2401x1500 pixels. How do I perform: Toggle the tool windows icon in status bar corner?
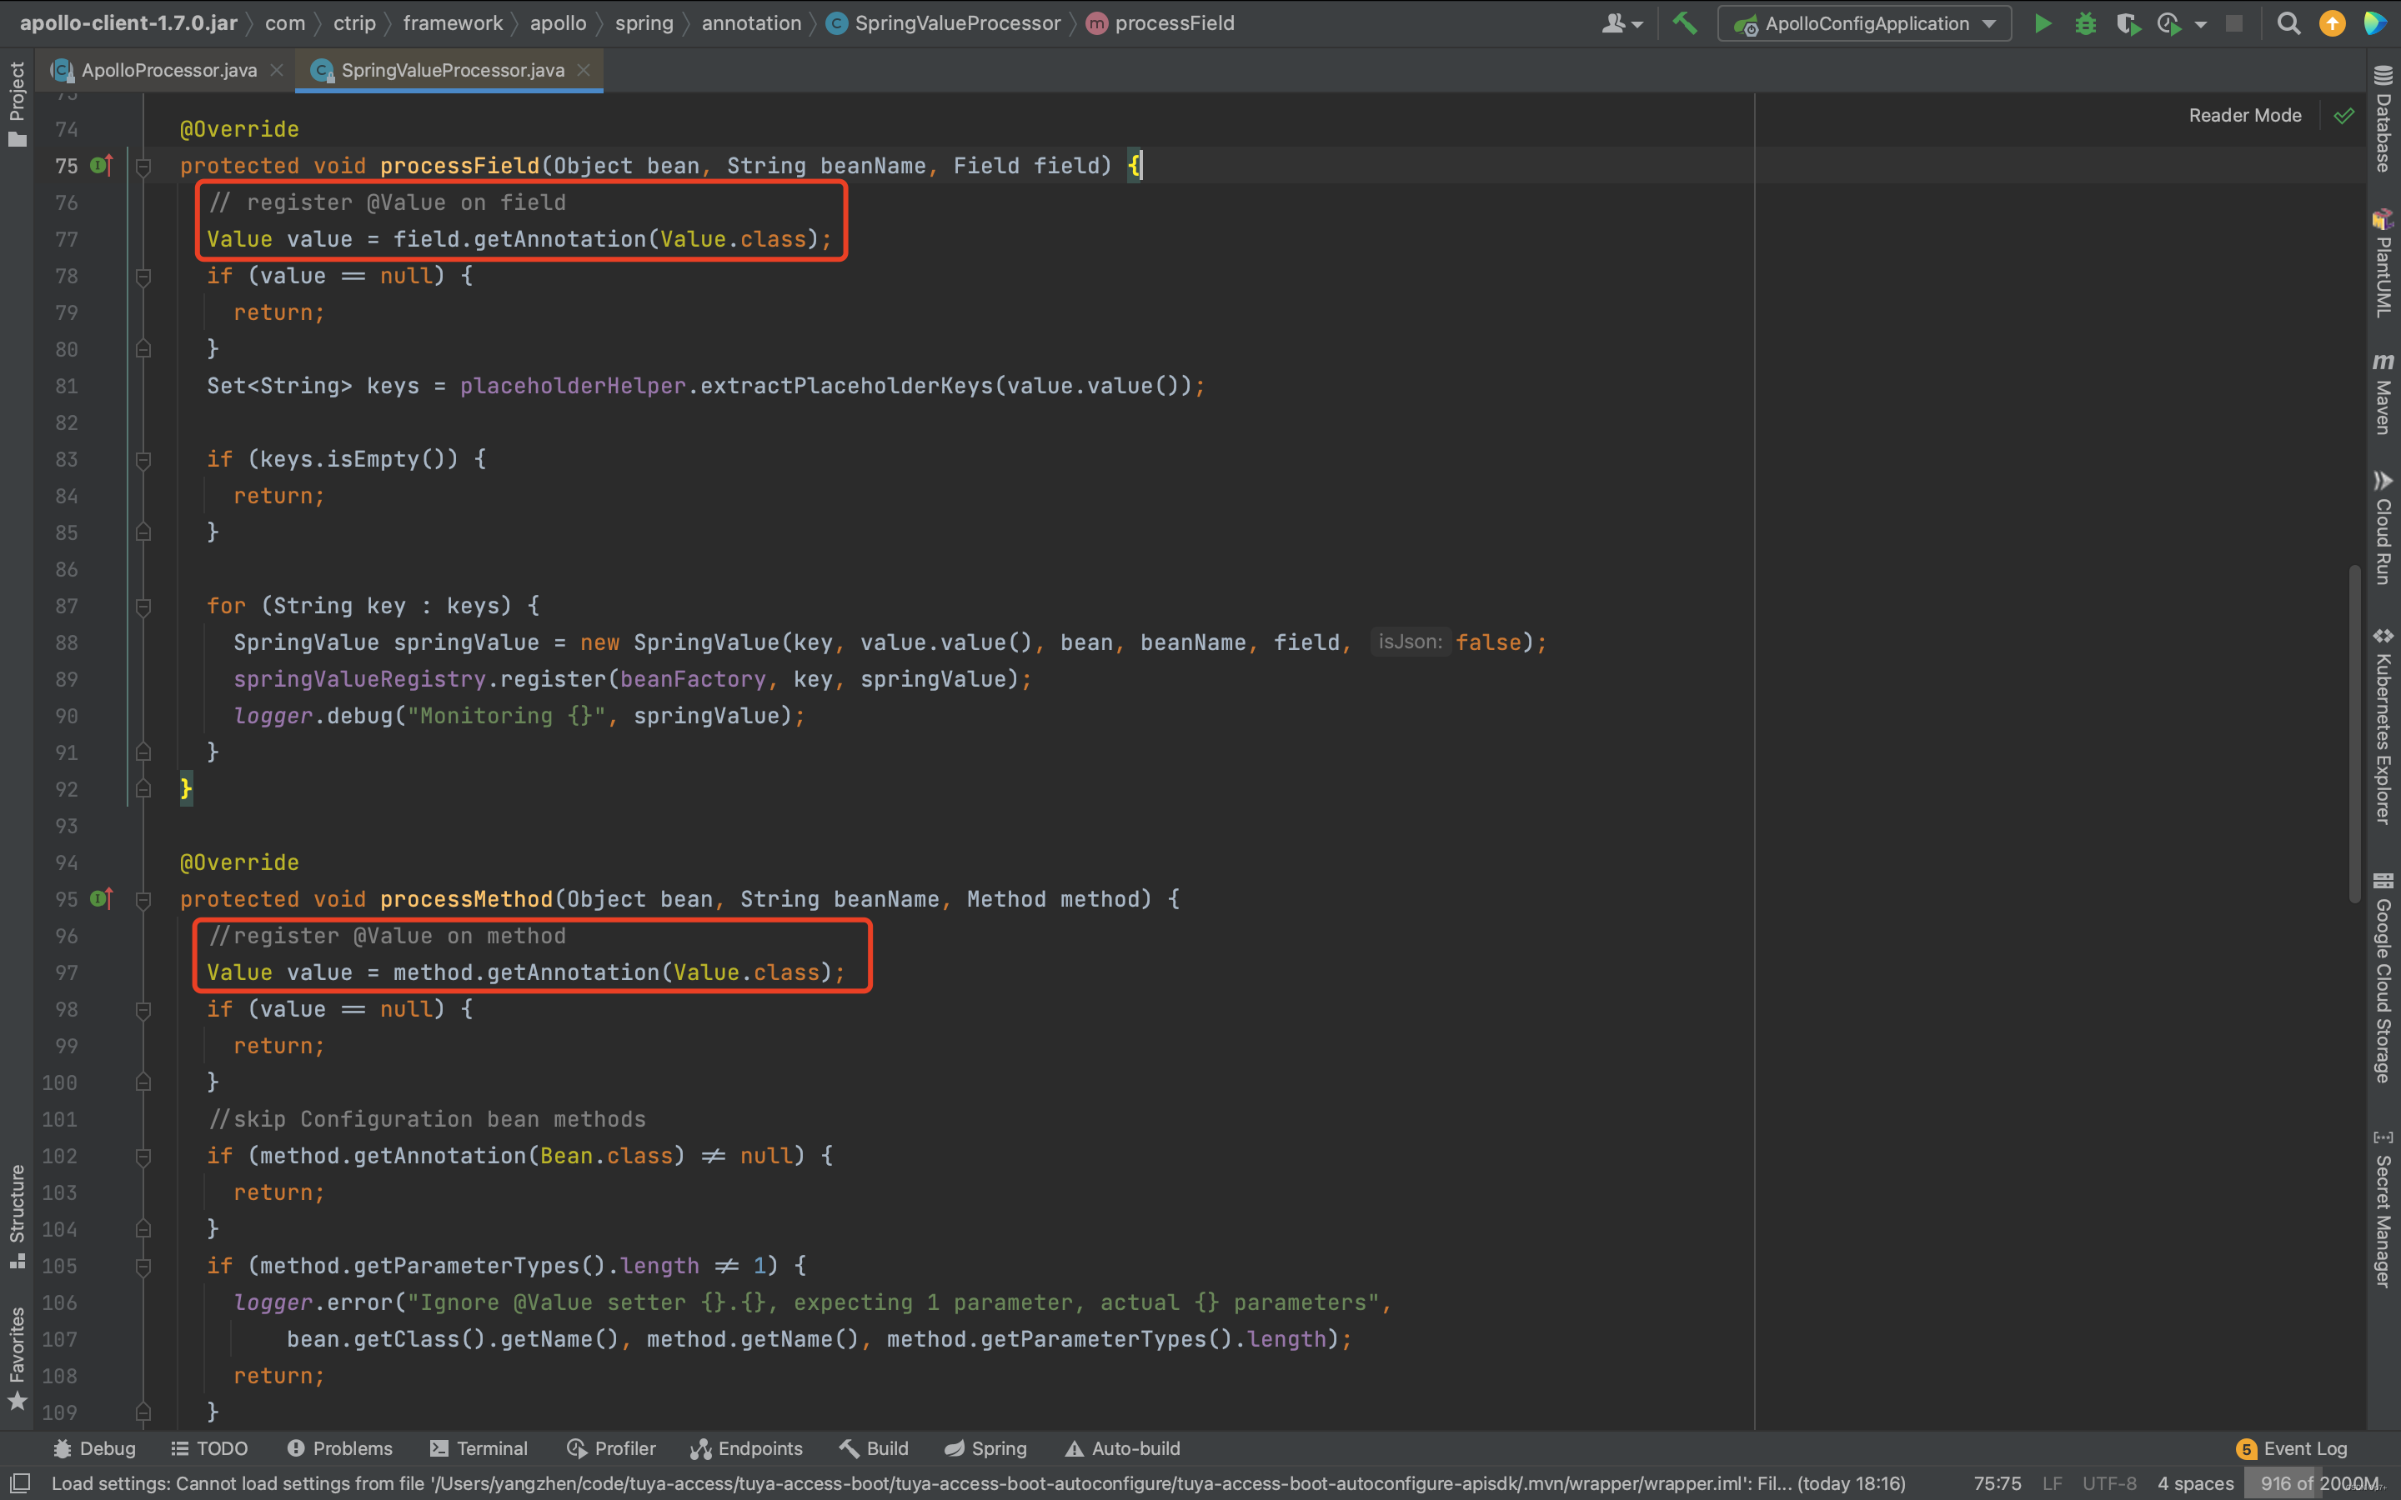pos(20,1483)
